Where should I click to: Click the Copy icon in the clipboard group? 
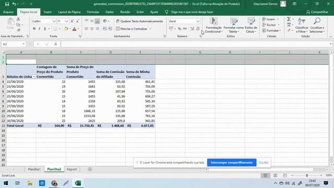[18, 25]
